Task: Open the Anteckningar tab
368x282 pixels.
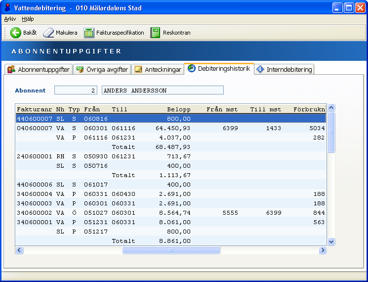Action: click(158, 69)
